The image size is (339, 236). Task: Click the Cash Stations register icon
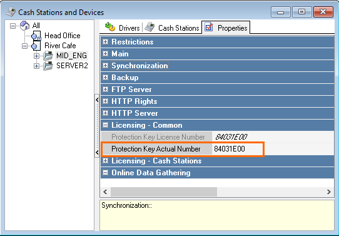coord(149,28)
